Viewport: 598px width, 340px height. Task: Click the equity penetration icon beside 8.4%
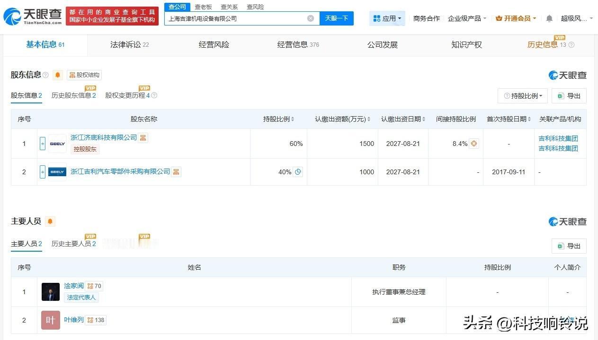pos(474,143)
